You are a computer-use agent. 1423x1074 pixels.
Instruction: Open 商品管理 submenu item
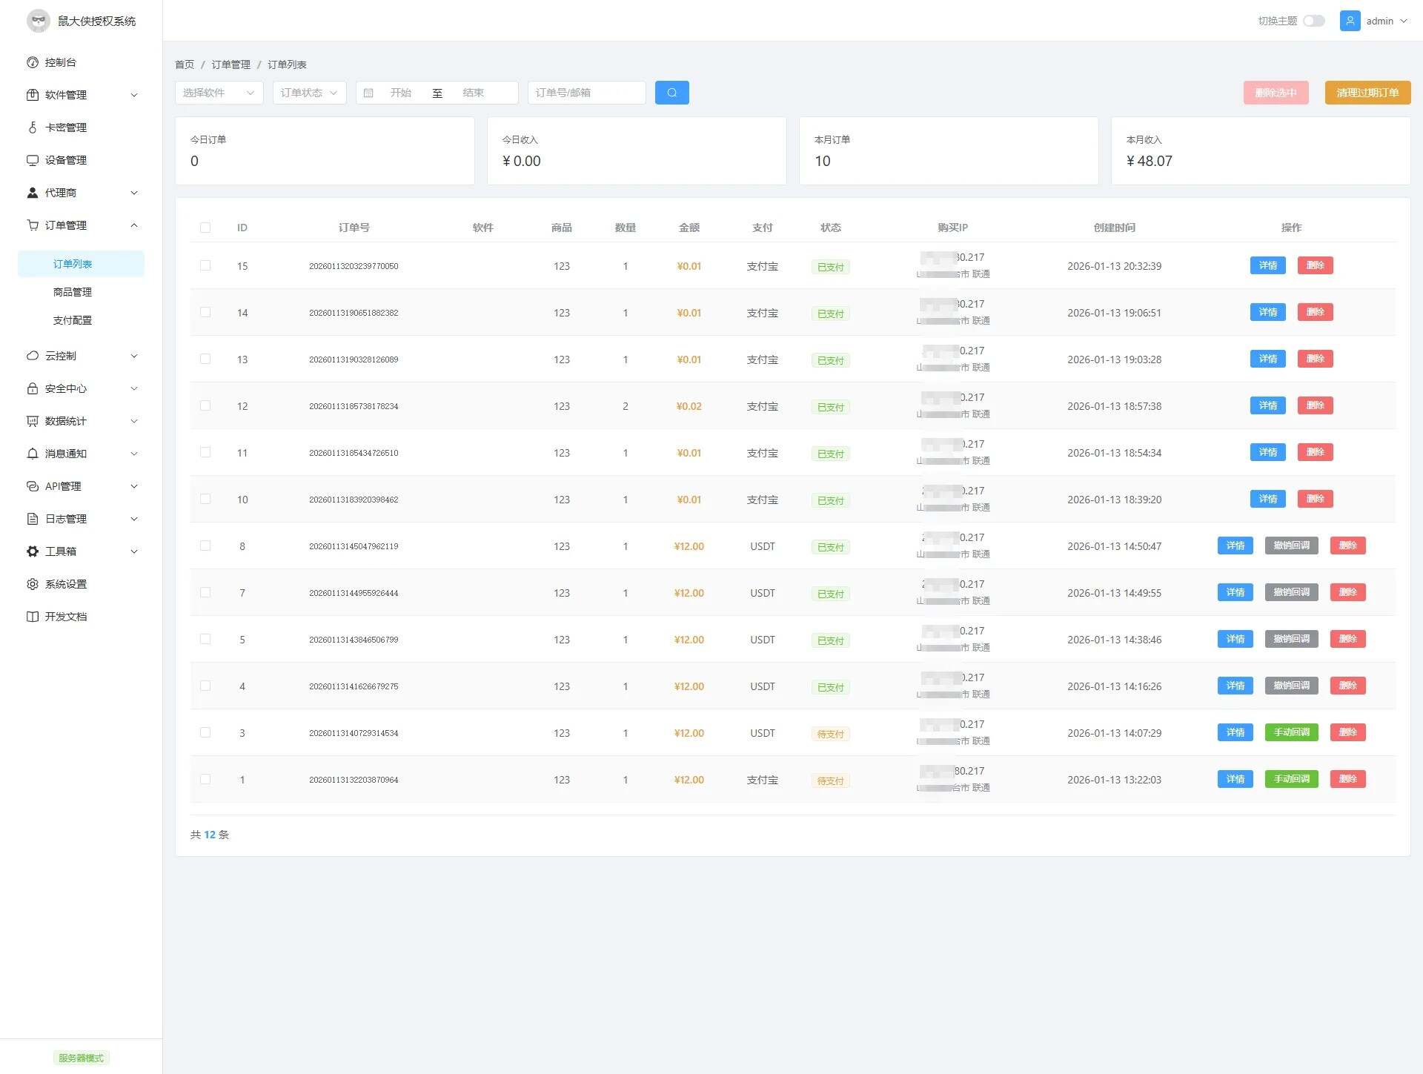(73, 292)
